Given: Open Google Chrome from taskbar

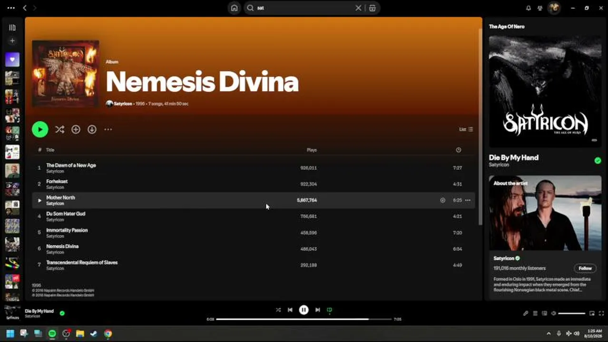Looking at the screenshot, I should (108, 333).
